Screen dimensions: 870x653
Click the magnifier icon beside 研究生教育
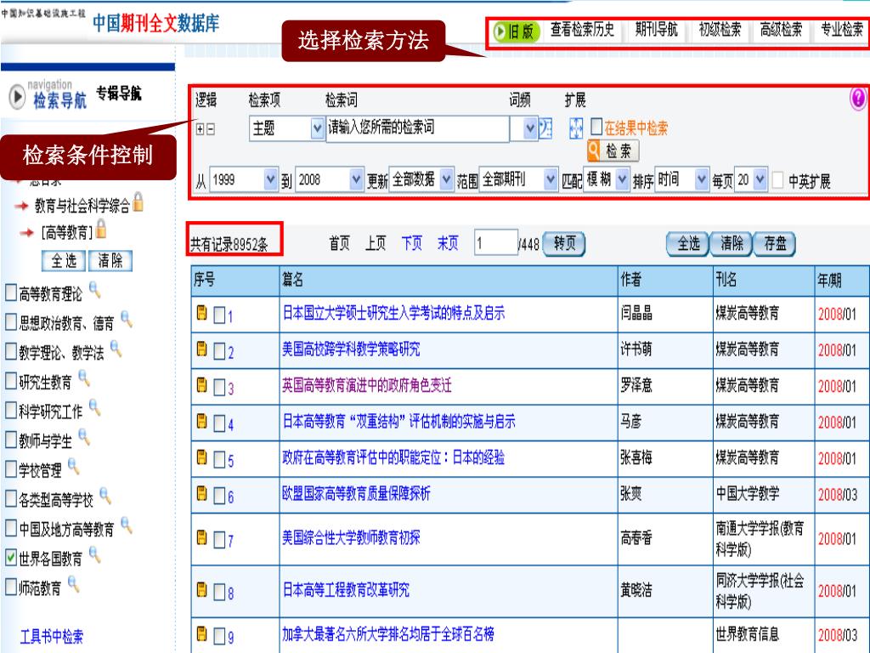point(84,378)
